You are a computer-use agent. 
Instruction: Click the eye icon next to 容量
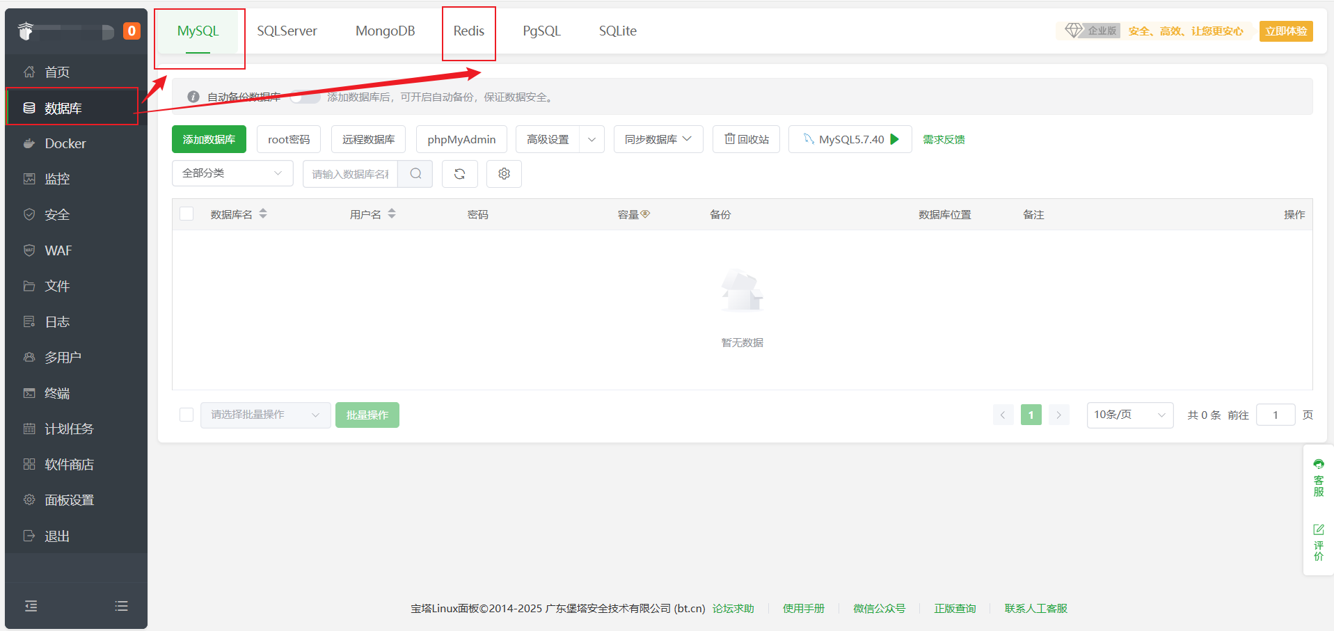click(645, 214)
